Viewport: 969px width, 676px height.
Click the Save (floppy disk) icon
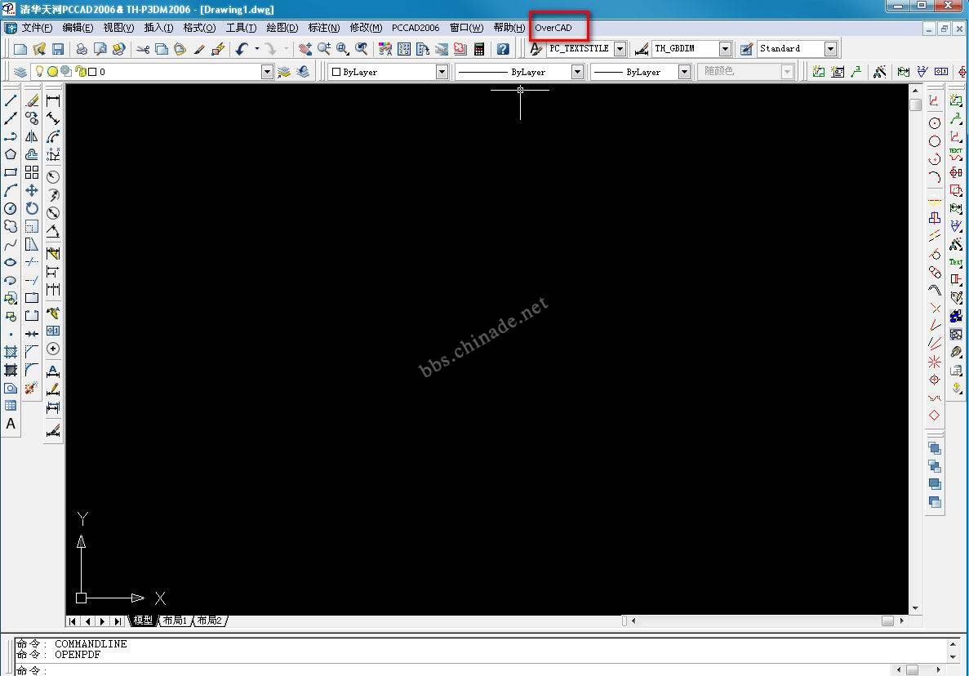58,49
